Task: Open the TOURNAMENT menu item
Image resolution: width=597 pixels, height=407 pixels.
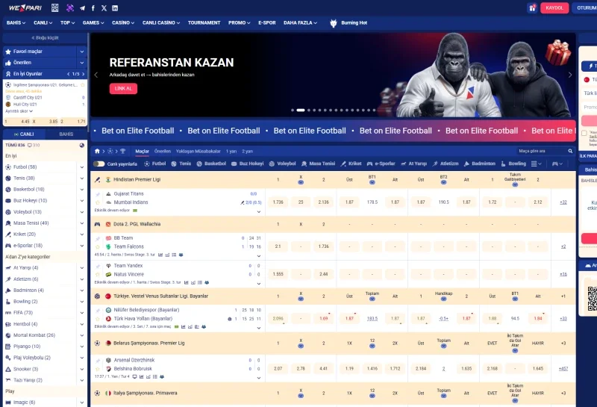Action: pyautogui.click(x=204, y=23)
